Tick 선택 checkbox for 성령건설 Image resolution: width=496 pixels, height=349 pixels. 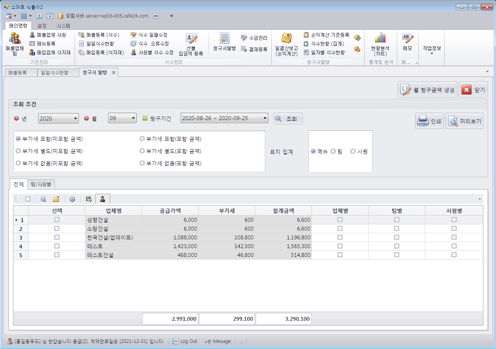(x=57, y=220)
